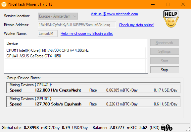Click the Start mining button
The height and width of the screenshot is (132, 191).
pos(165,61)
